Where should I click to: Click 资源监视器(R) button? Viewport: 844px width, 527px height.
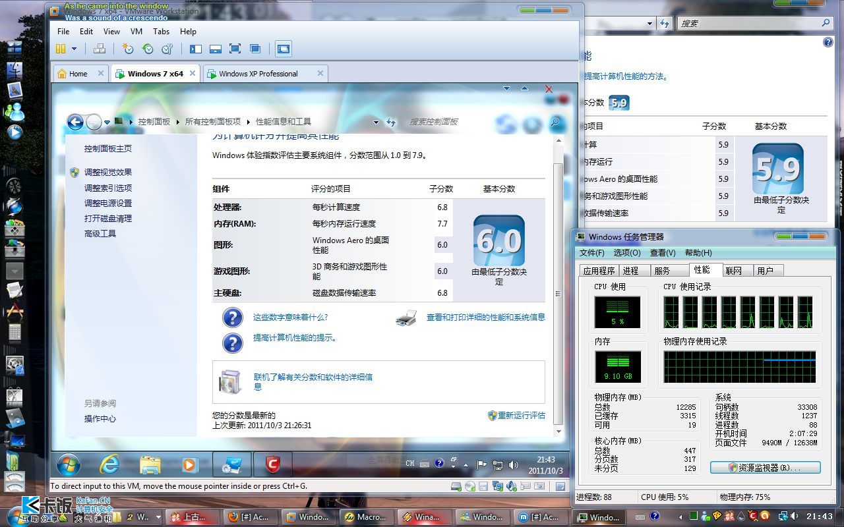tap(766, 468)
